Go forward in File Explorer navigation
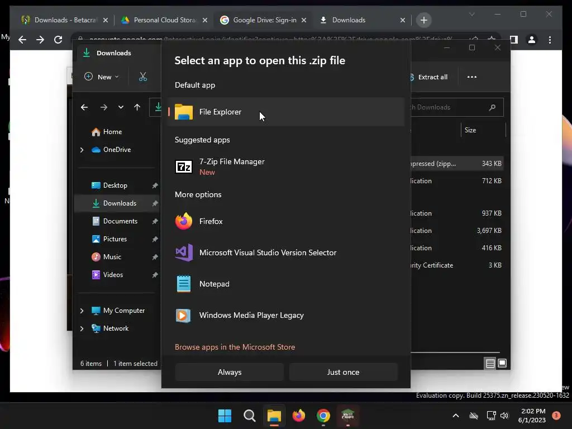572x429 pixels. coord(103,107)
